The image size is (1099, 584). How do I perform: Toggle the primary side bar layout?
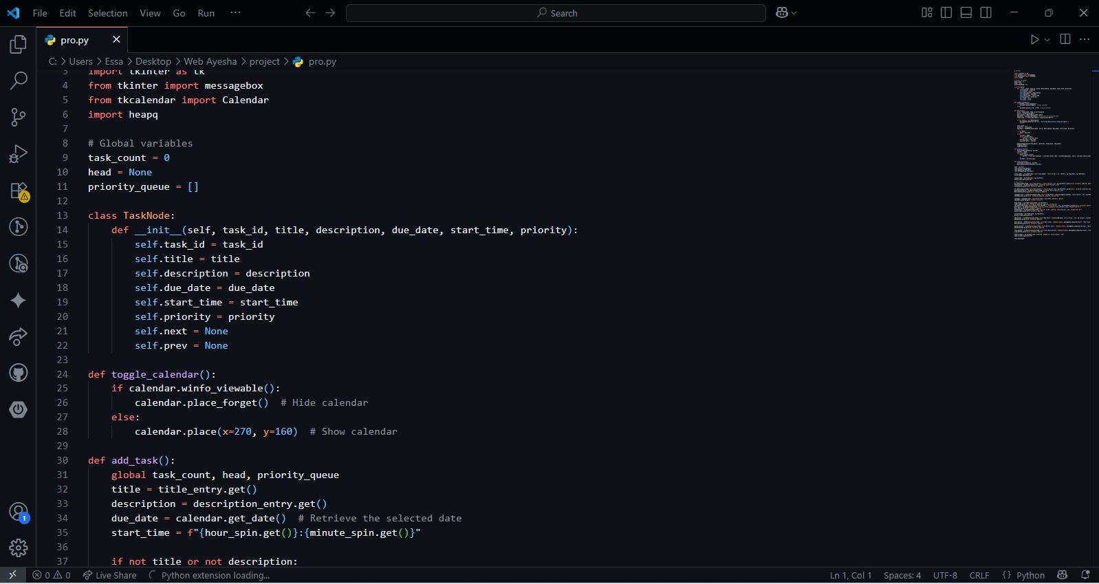coord(946,13)
